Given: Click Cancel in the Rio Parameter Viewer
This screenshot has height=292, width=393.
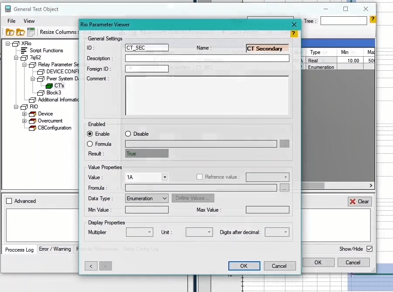Looking at the screenshot, I should pyautogui.click(x=279, y=266).
